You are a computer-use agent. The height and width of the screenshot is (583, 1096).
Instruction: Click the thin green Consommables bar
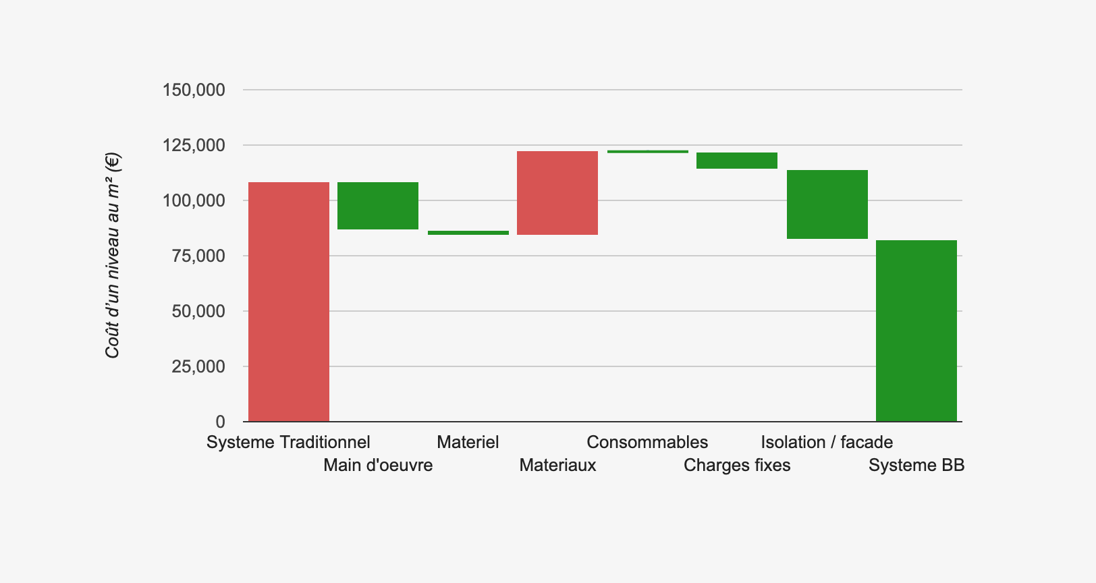point(648,152)
